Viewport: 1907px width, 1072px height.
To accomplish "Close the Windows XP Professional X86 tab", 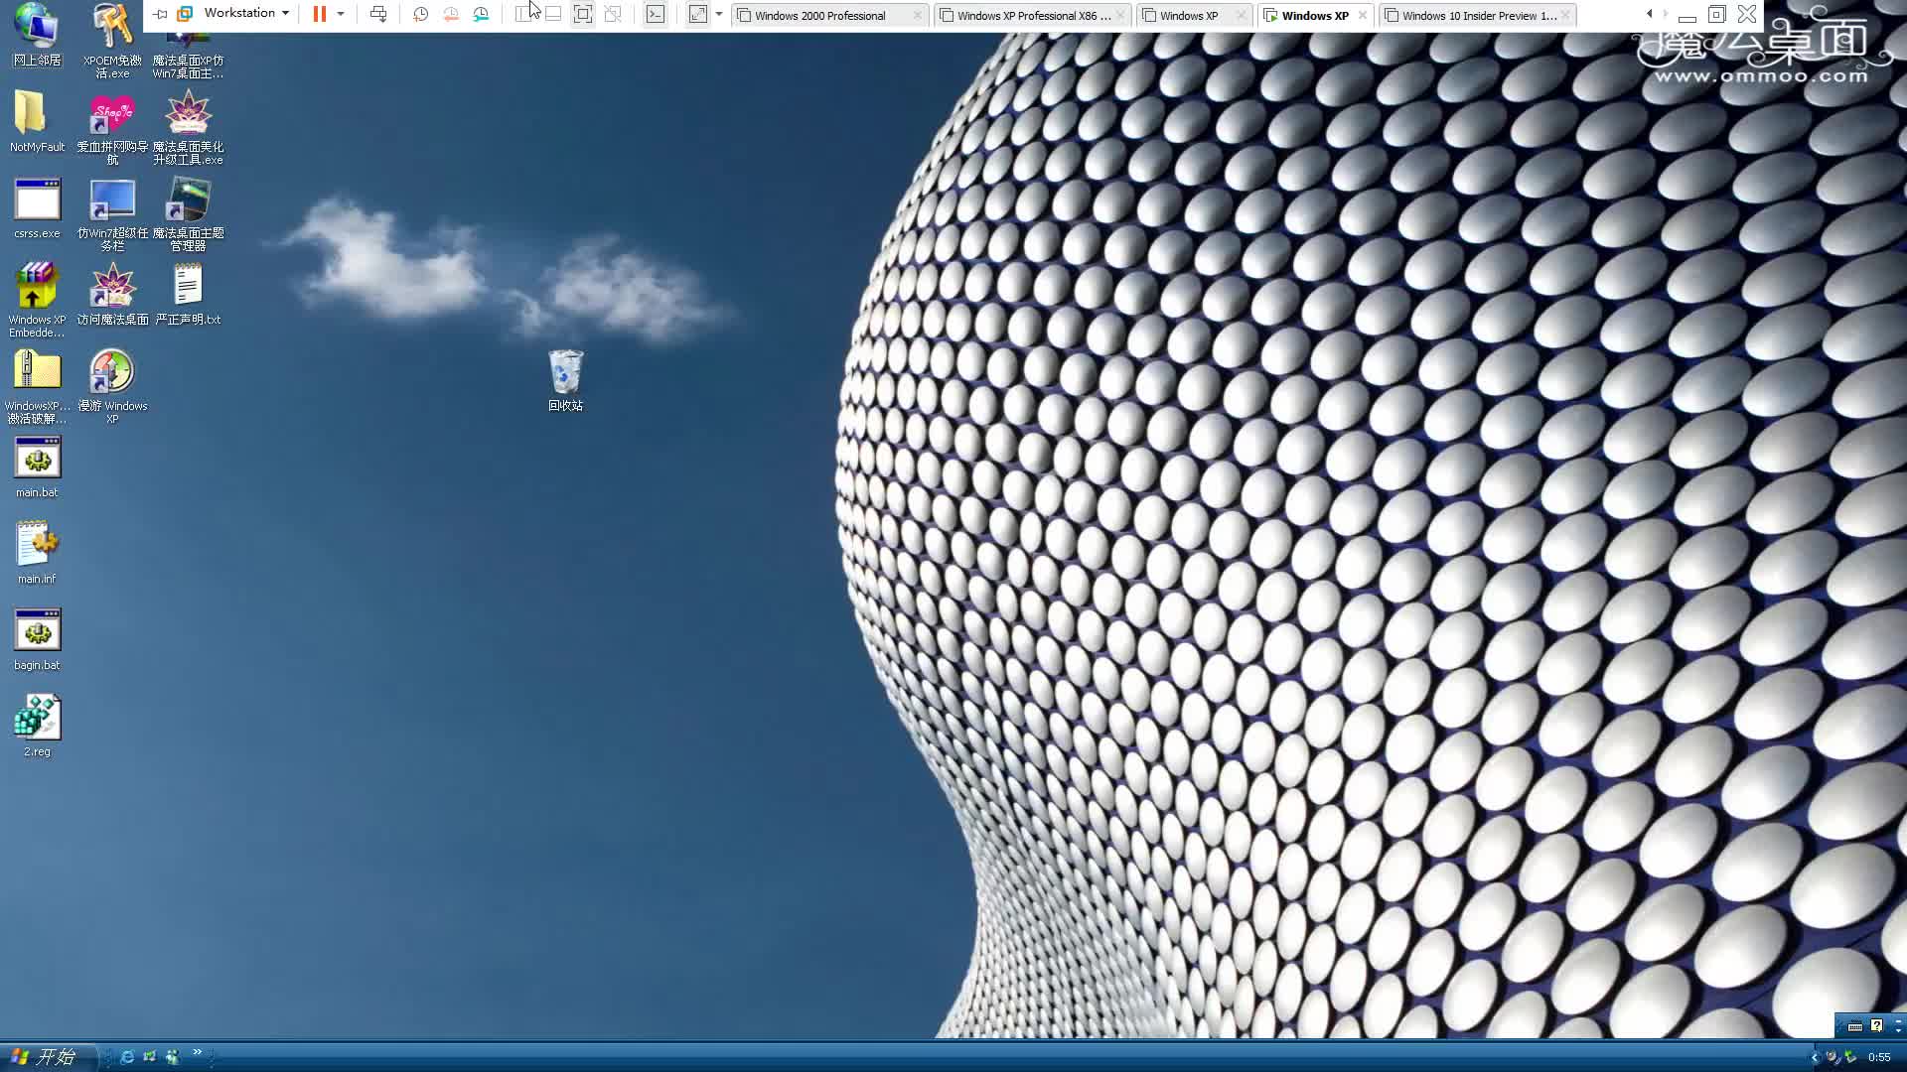I will [x=1120, y=15].
